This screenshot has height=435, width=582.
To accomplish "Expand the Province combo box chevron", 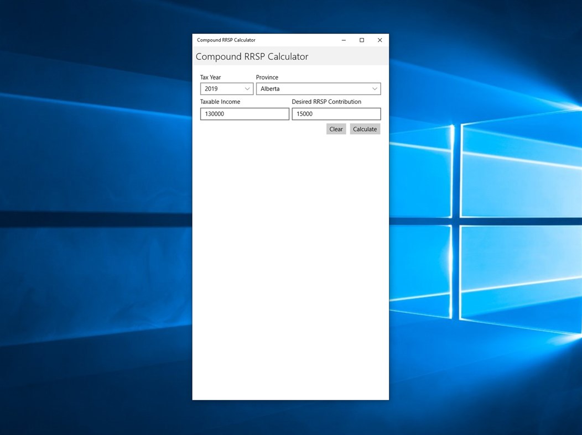I will (376, 88).
